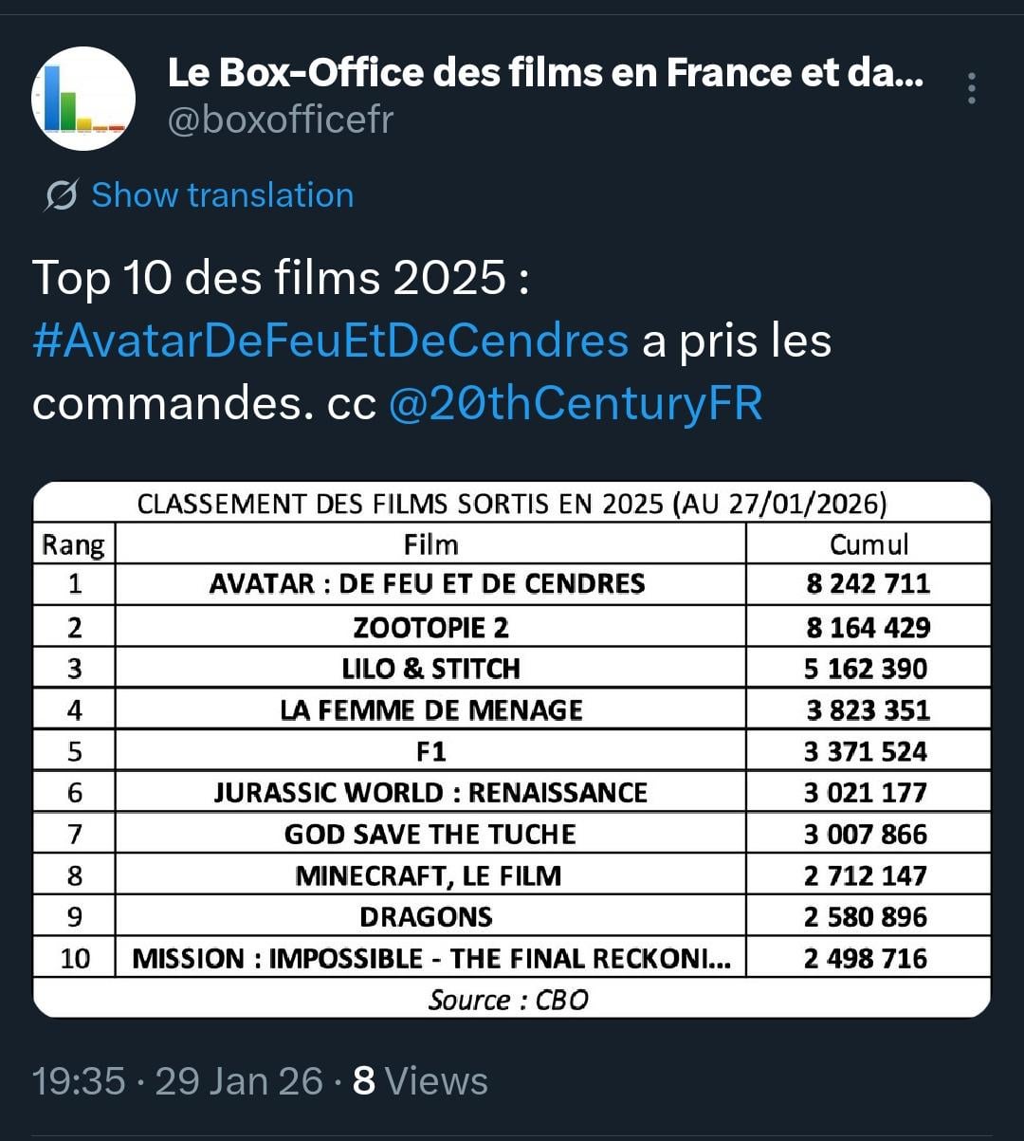This screenshot has height=1141, width=1024.
Task: Open the Le Box-Office des films account name
Action: point(545,73)
